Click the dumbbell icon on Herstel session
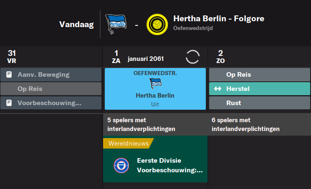The width and height of the screenshot is (311, 189). [217, 89]
